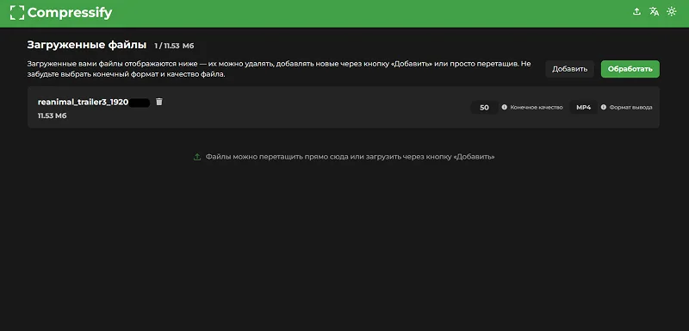Image resolution: width=689 pixels, height=331 pixels.
Task: Click the file name reanimal_trailer3_1920
Action: (83, 102)
